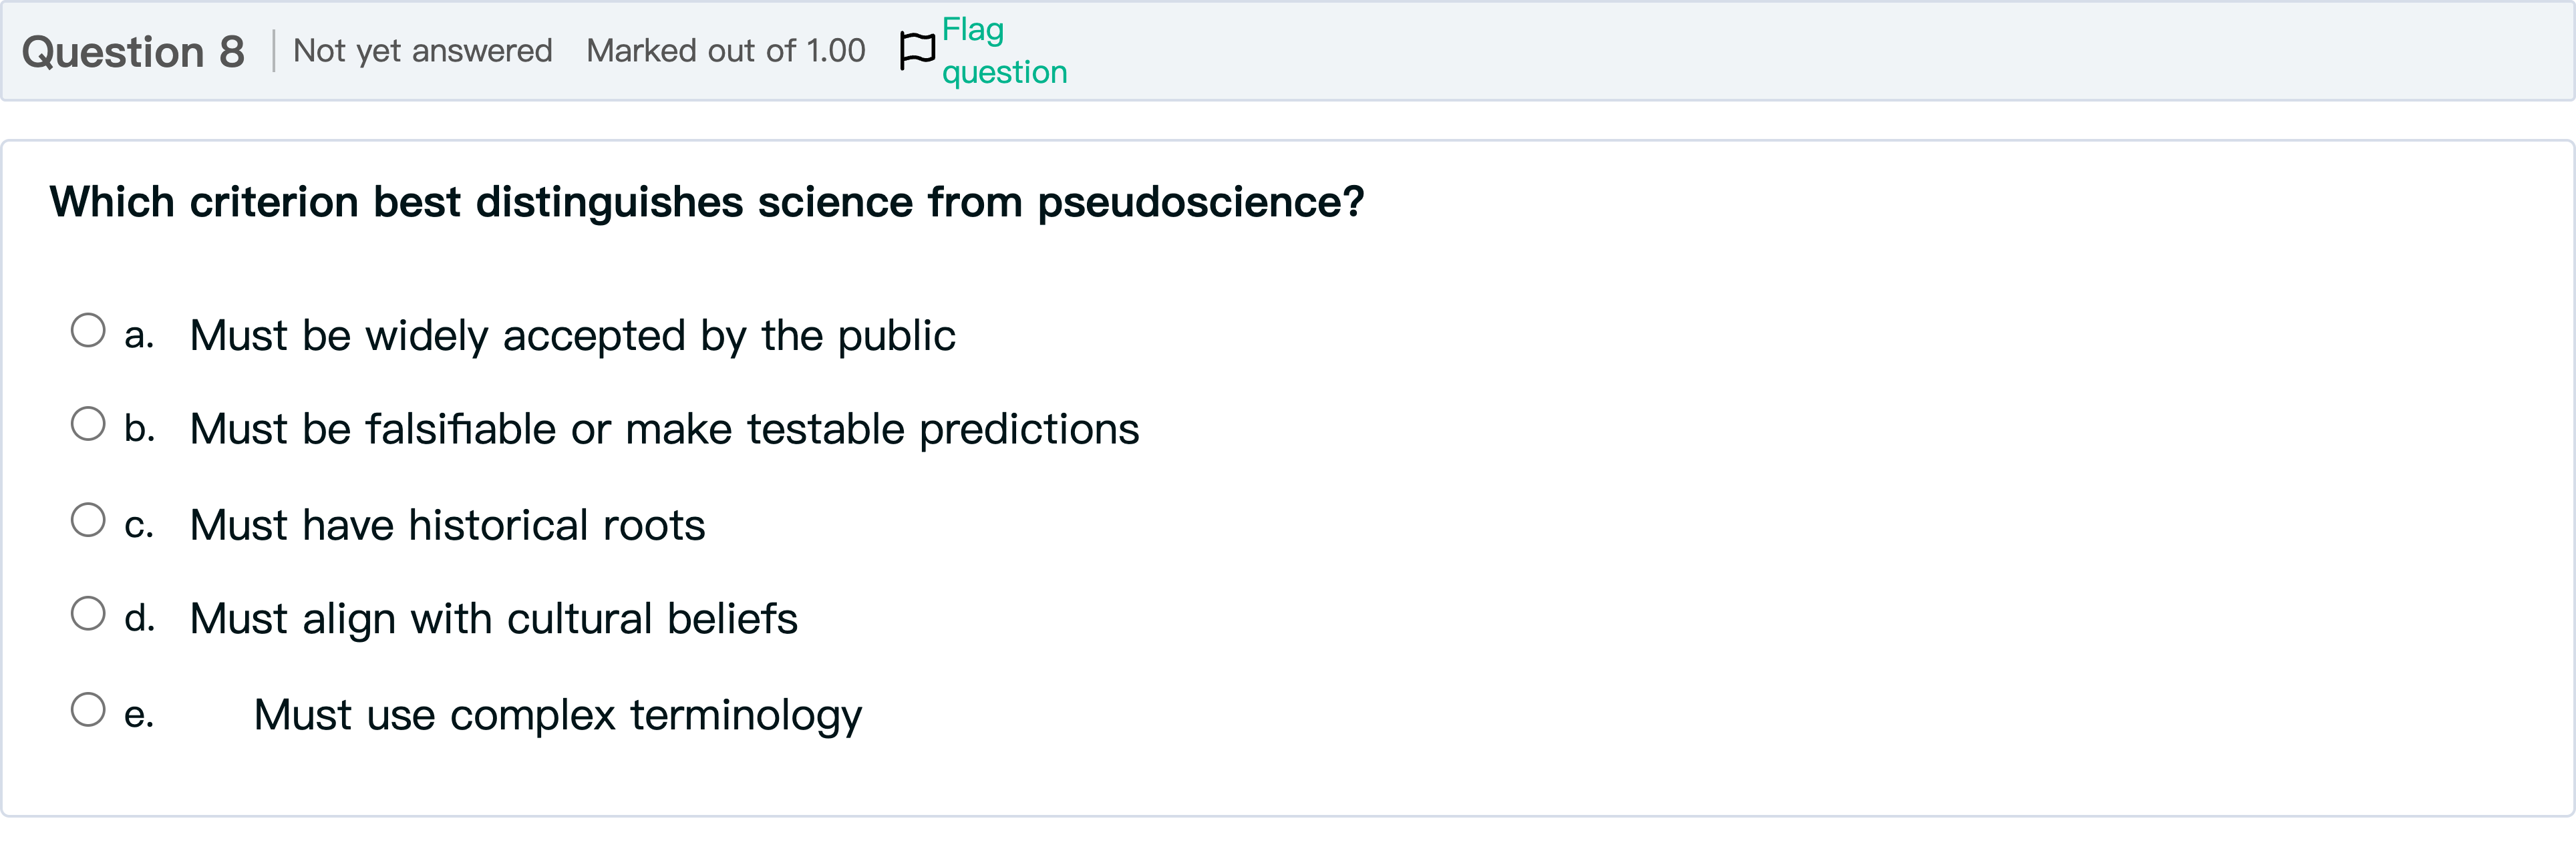Click the 'Not yet answered' status text
The image size is (2576, 855).
[x=422, y=51]
